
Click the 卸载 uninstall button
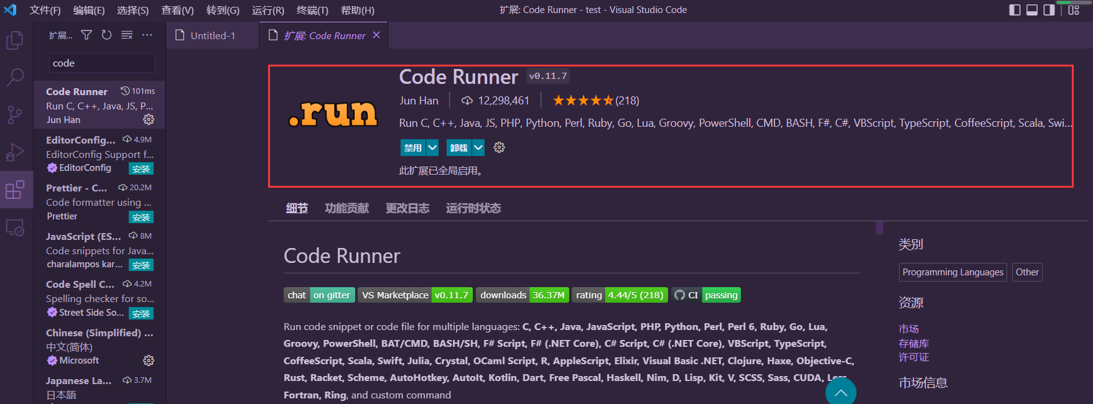click(459, 148)
